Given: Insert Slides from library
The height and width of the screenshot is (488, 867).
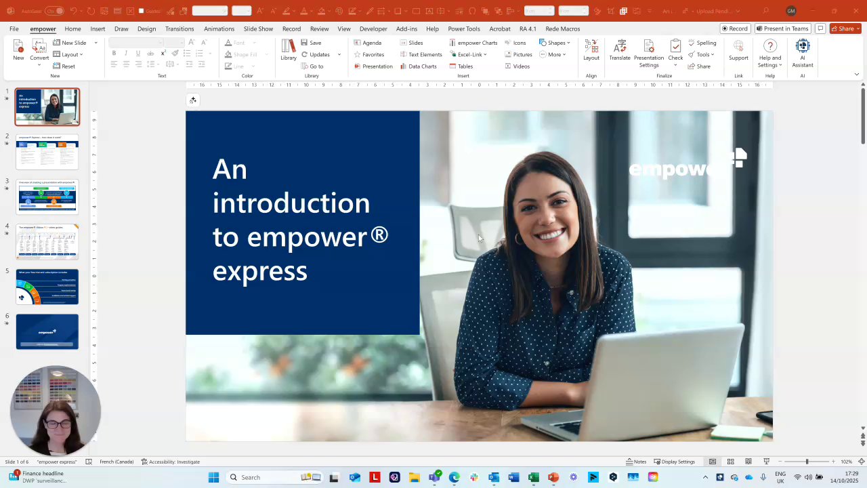Looking at the screenshot, I should point(411,43).
